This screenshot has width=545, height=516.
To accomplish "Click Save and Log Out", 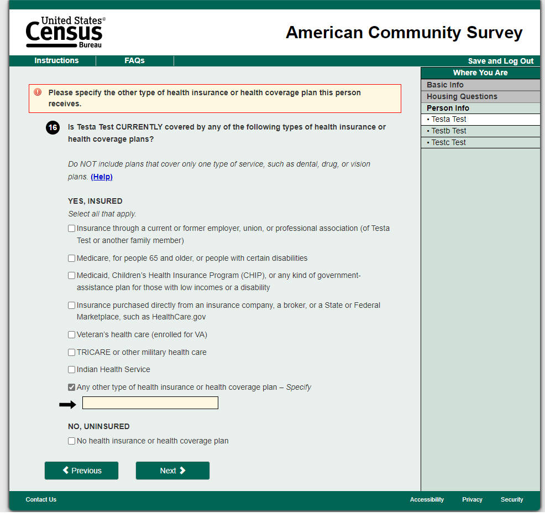I will 501,61.
